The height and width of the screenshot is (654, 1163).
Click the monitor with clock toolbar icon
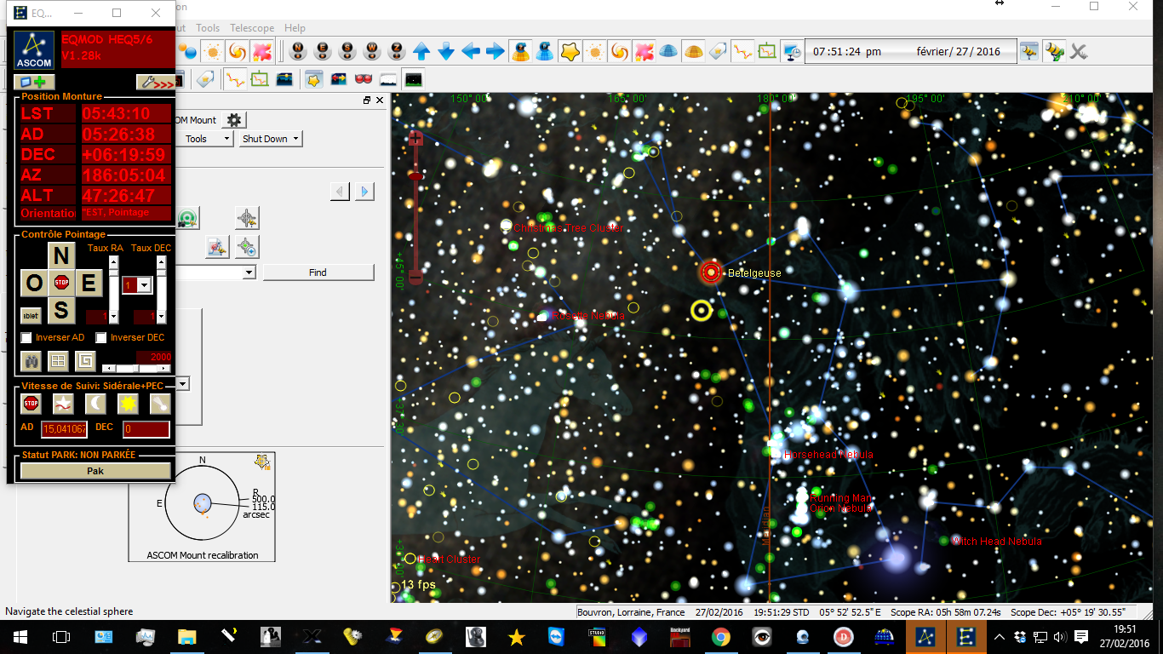coord(792,51)
